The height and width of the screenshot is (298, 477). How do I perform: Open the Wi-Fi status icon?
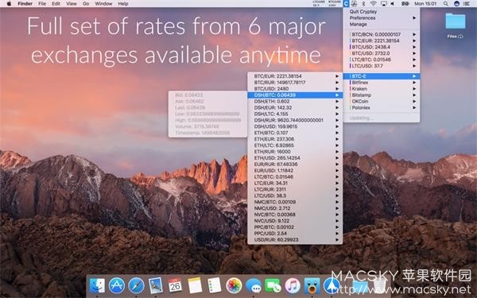coord(374,4)
